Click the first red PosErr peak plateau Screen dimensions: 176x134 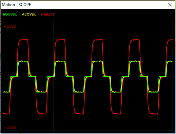(23, 39)
